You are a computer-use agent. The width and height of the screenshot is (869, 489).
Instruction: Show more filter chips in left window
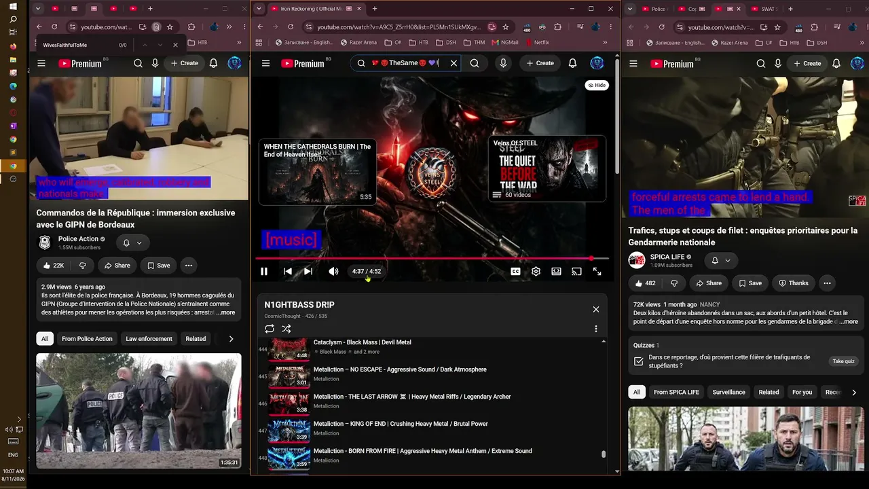point(231,339)
